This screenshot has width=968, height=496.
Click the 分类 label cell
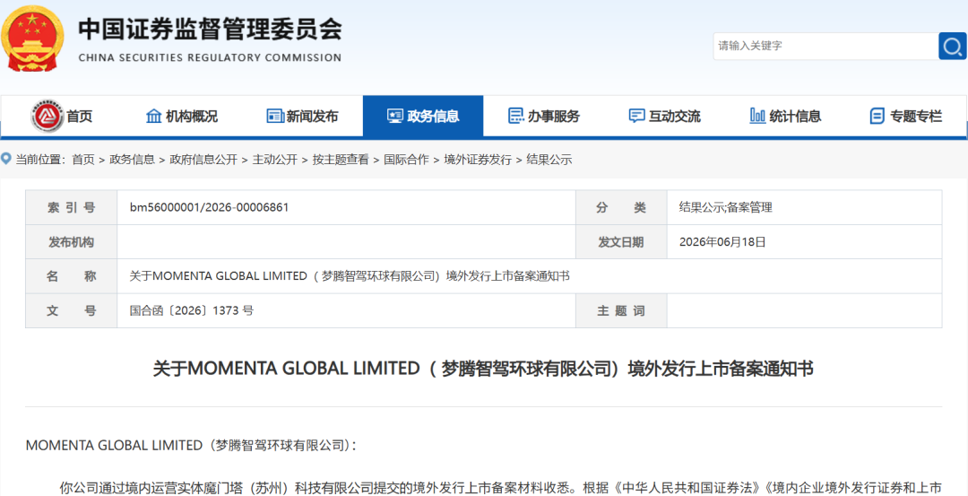[621, 207]
